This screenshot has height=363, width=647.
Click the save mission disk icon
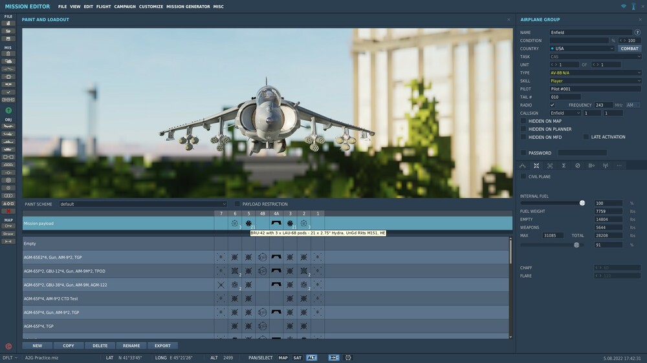pos(8,39)
